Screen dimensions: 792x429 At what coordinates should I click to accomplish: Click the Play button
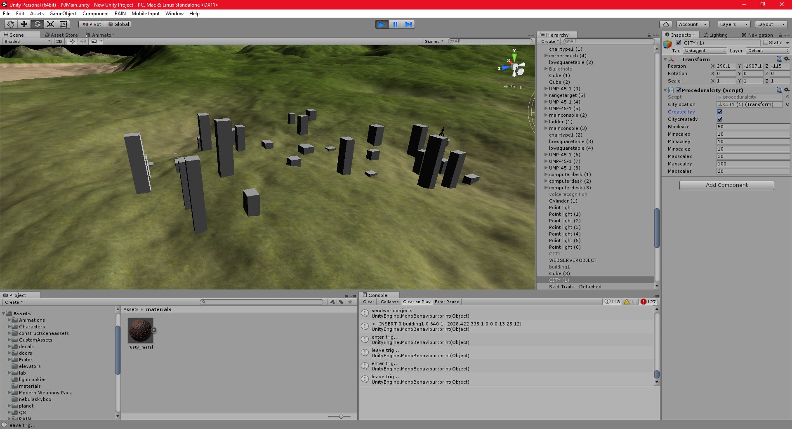tap(382, 24)
